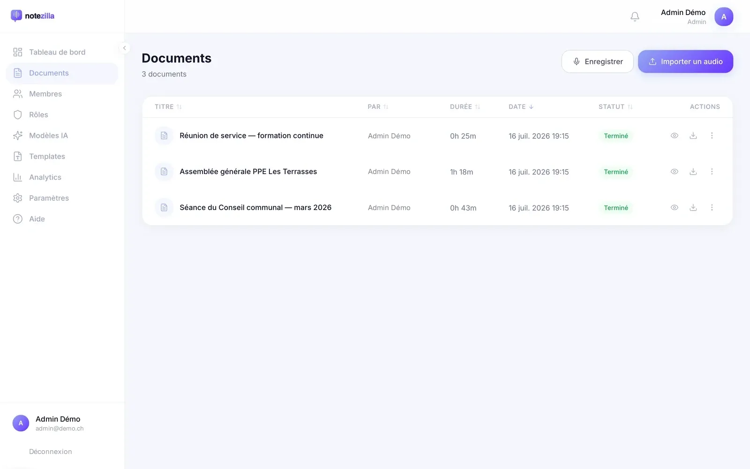Open Modèles IA page
This screenshot has height=469, width=750.
[62, 136]
